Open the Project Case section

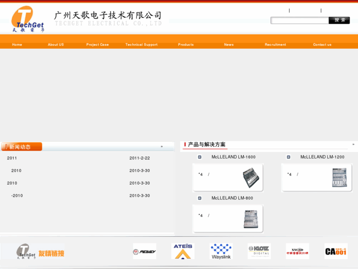tap(98, 44)
